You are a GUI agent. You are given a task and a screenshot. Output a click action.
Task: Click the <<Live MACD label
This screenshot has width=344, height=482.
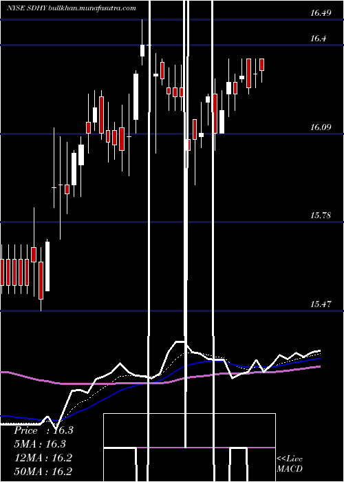(290, 463)
